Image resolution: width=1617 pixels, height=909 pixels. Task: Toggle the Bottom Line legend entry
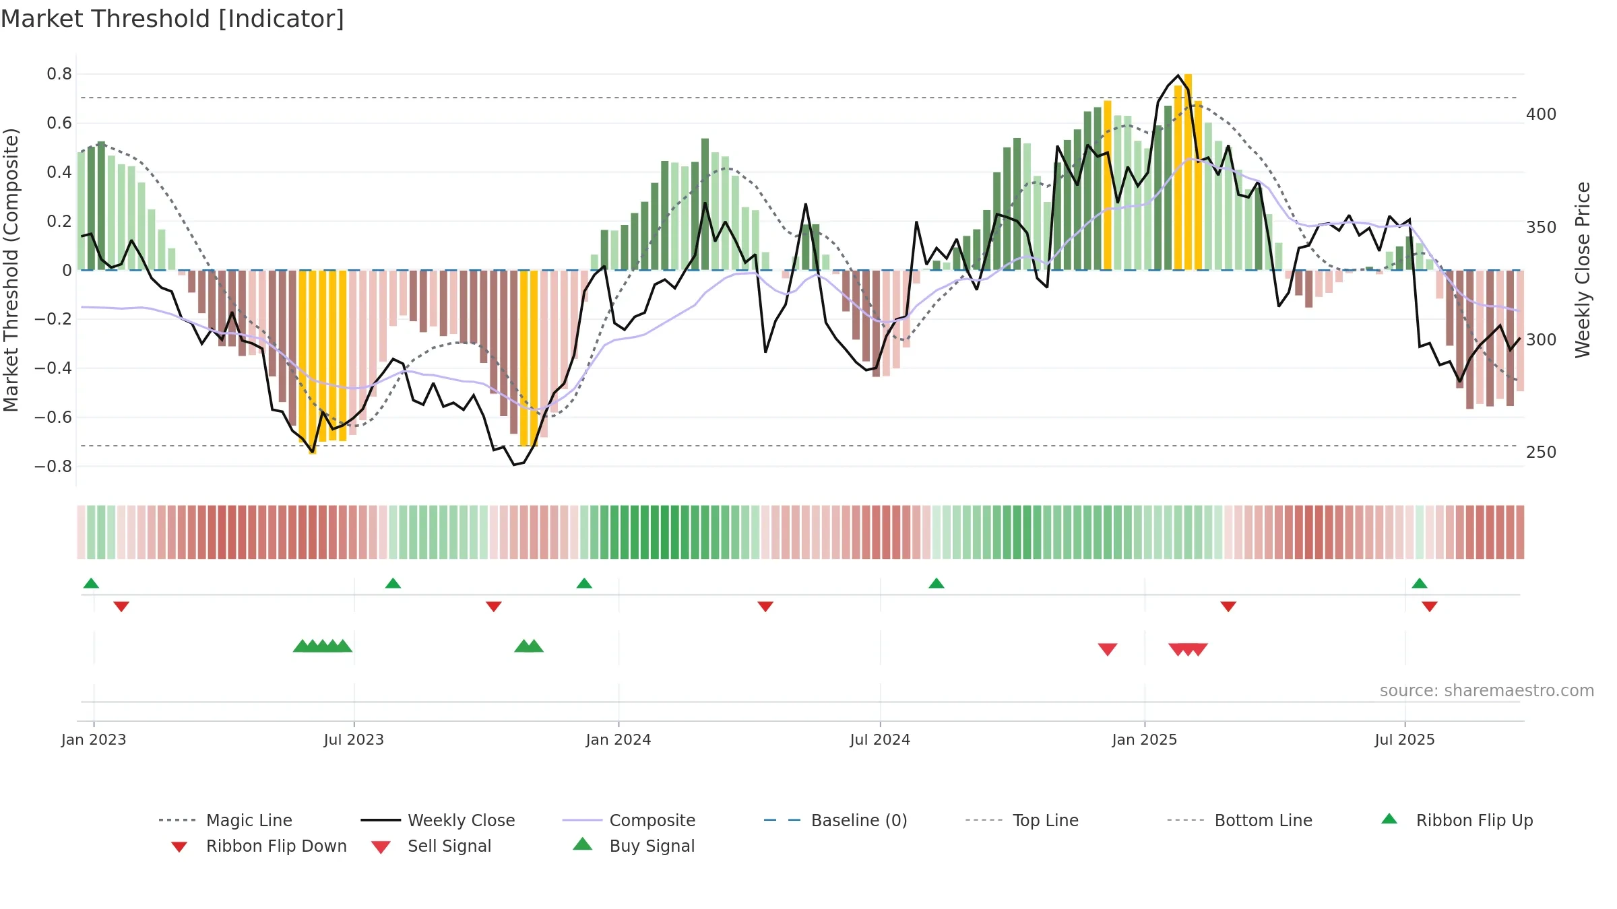point(1240,820)
